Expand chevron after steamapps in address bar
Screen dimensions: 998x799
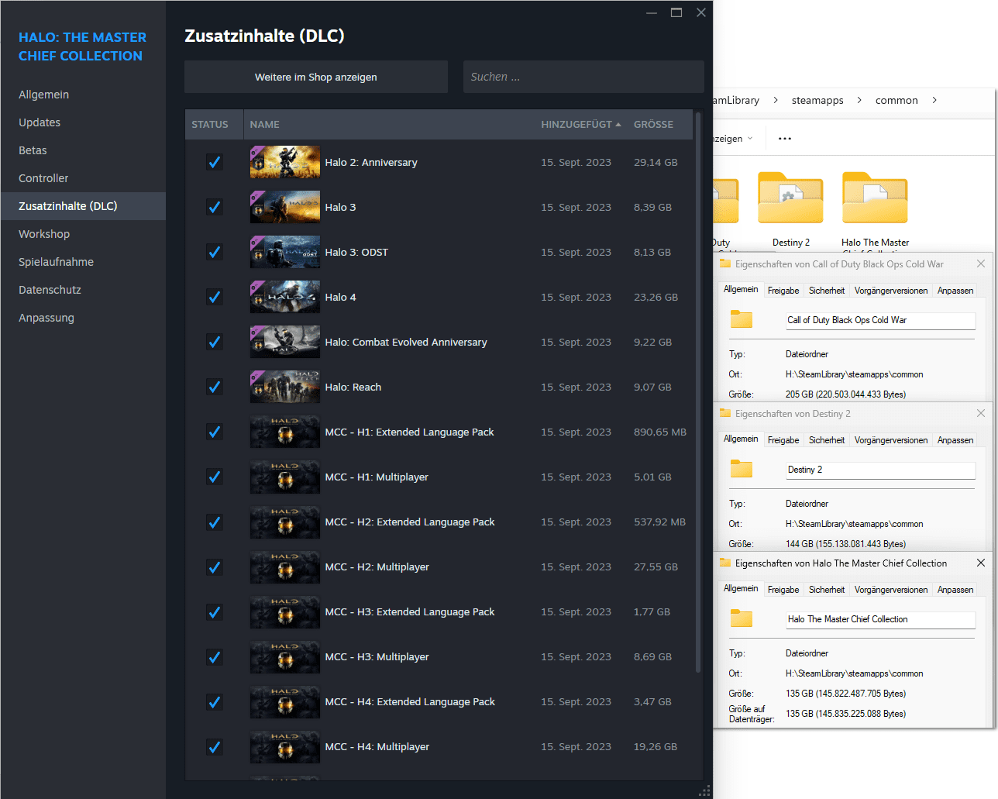click(x=859, y=100)
